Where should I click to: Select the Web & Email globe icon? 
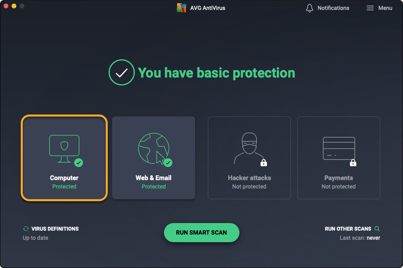tap(153, 148)
